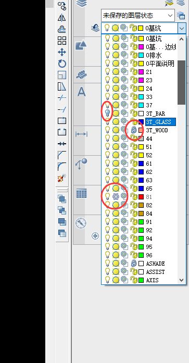Screen dimensions: 189x363
Task: Select the Break at Point tool
Action: (62, 121)
